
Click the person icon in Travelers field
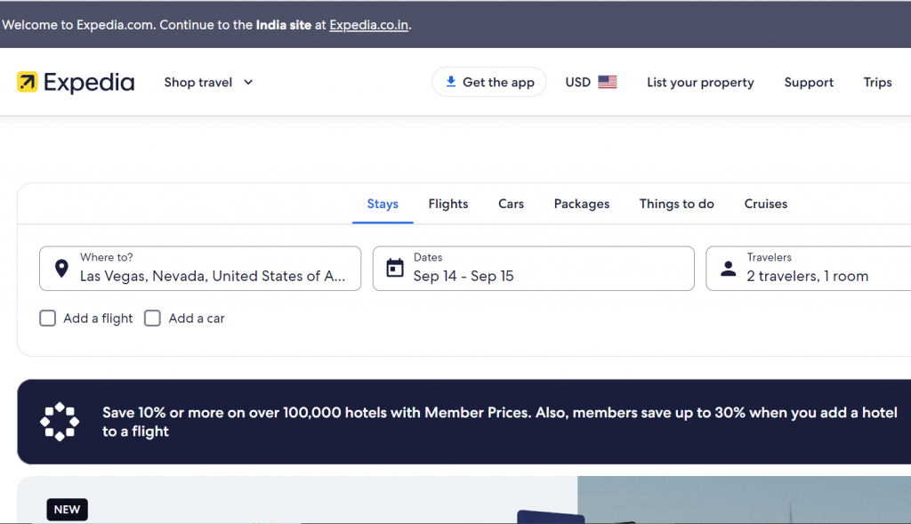[x=728, y=269]
